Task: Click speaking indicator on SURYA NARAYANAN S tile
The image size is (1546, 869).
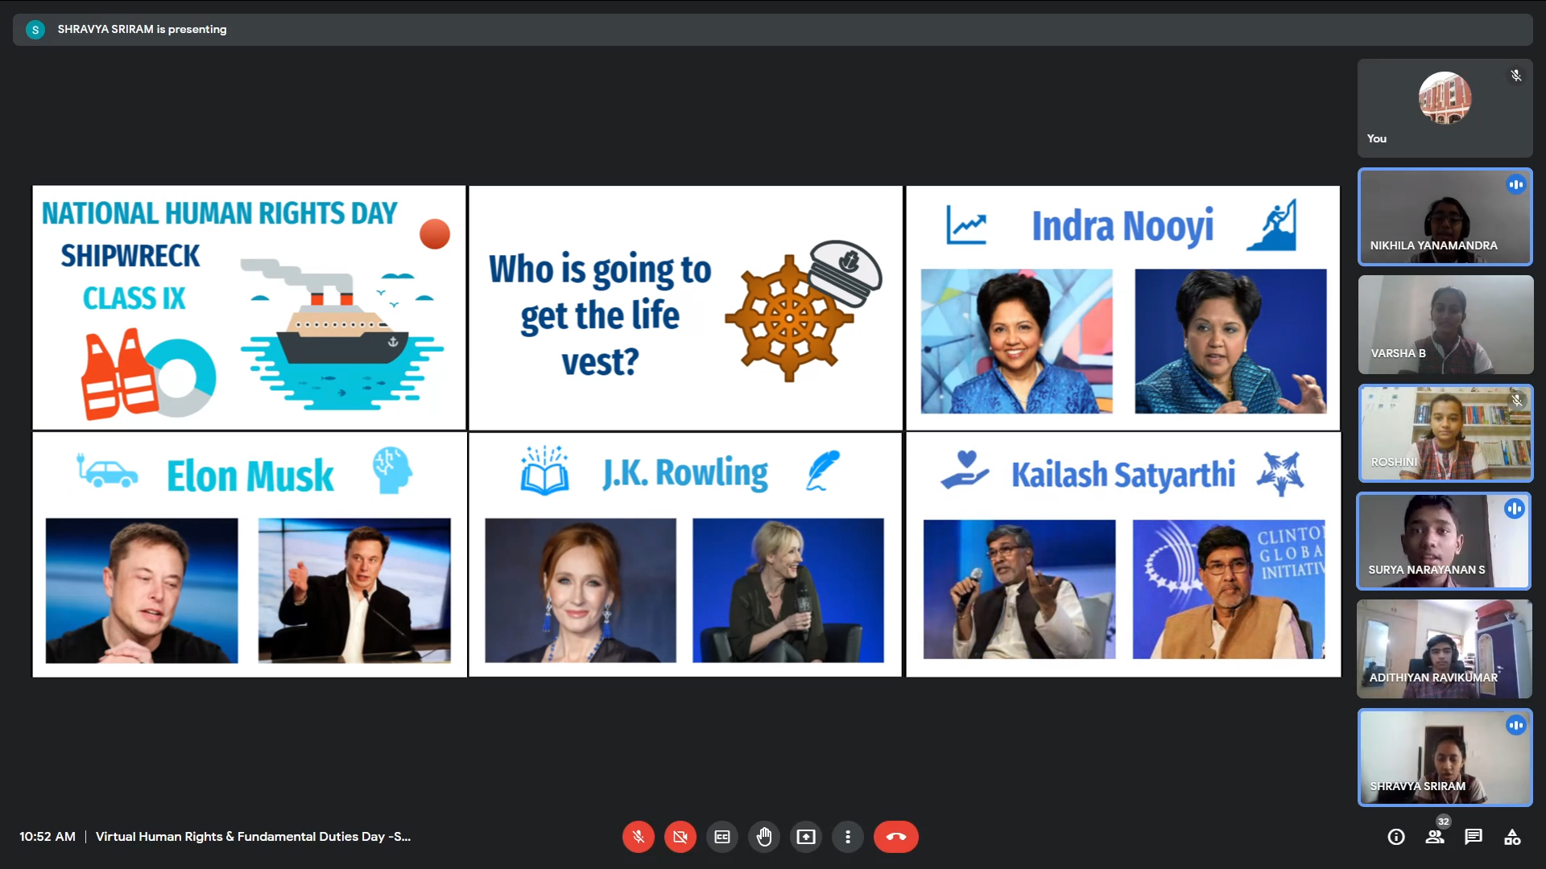Action: 1515,509
